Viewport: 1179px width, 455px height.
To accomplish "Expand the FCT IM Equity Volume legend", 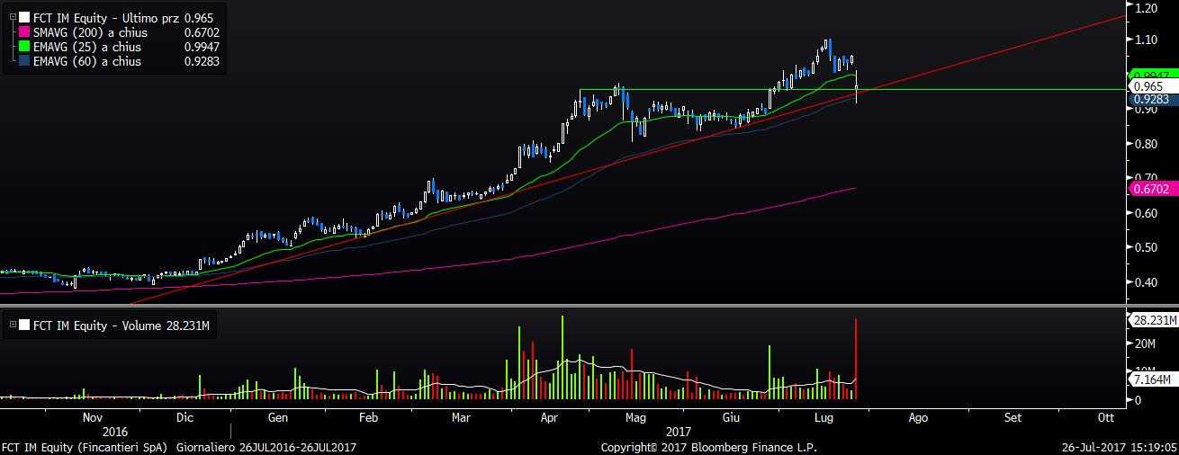I will [12, 326].
